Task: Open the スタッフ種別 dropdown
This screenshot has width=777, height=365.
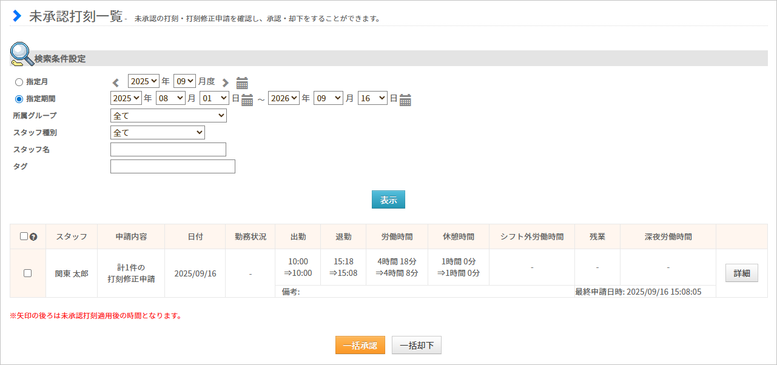Action: [158, 132]
